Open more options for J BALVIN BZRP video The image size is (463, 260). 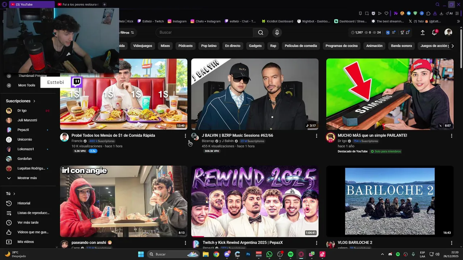[x=317, y=136]
